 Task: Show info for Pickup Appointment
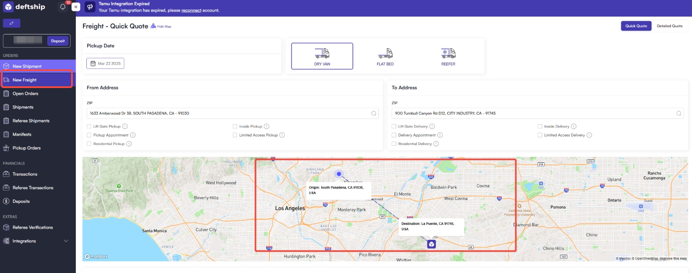[x=133, y=135]
